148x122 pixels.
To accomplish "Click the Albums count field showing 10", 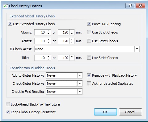I will click(40, 32).
